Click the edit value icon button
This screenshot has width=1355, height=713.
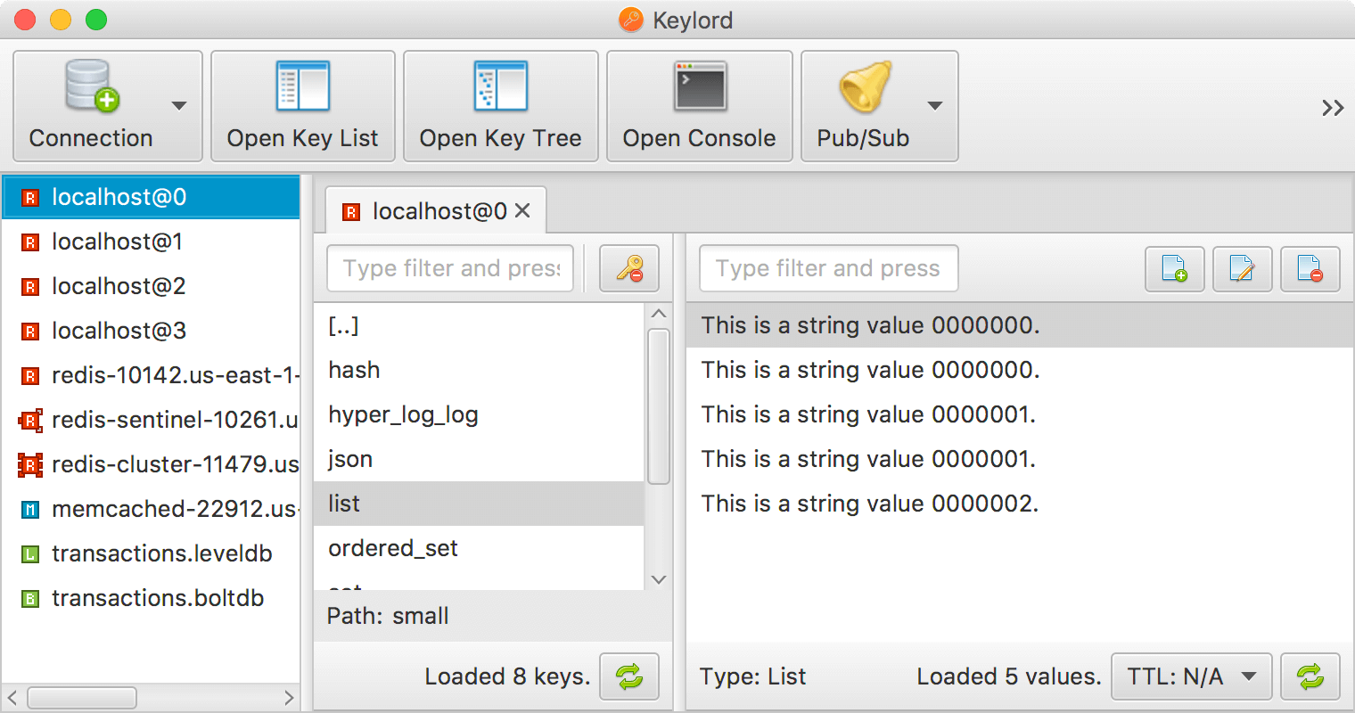pos(1243,268)
